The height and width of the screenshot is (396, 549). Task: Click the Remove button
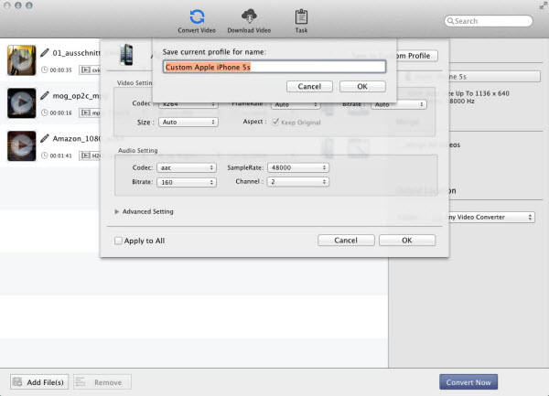click(x=102, y=382)
